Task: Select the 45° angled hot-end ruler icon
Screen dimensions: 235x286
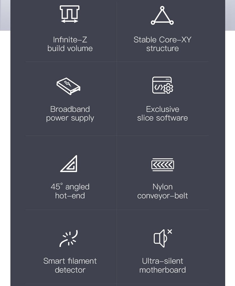Action: click(69, 164)
